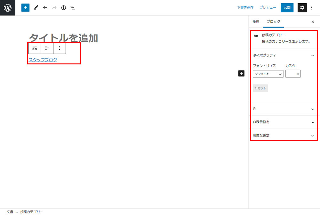This screenshot has height=223, width=320.
Task: Click the post categories block type icon
Action: point(35,48)
